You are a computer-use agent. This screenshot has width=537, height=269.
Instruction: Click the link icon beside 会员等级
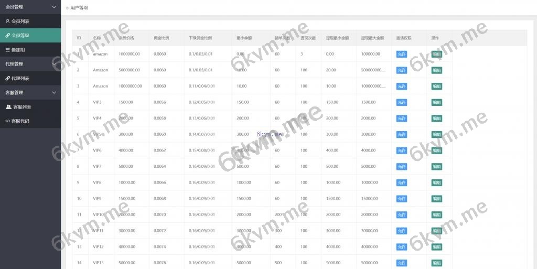[x=7, y=36]
